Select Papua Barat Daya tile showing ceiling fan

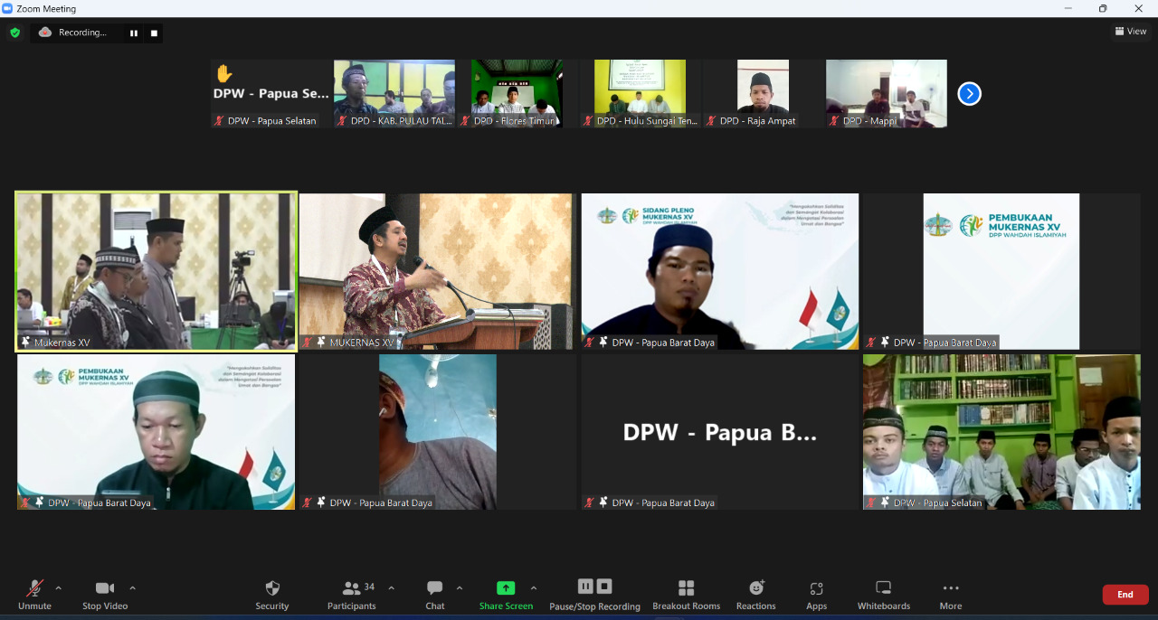pyautogui.click(x=437, y=432)
